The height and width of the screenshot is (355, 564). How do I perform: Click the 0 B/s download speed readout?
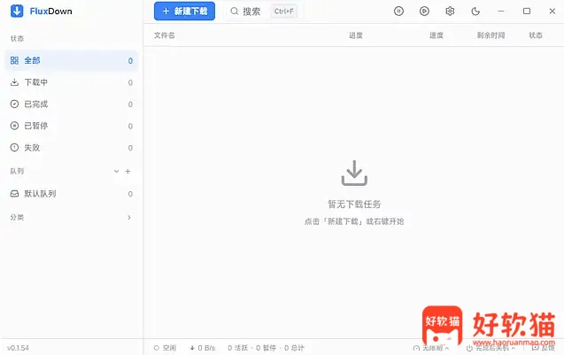203,348
